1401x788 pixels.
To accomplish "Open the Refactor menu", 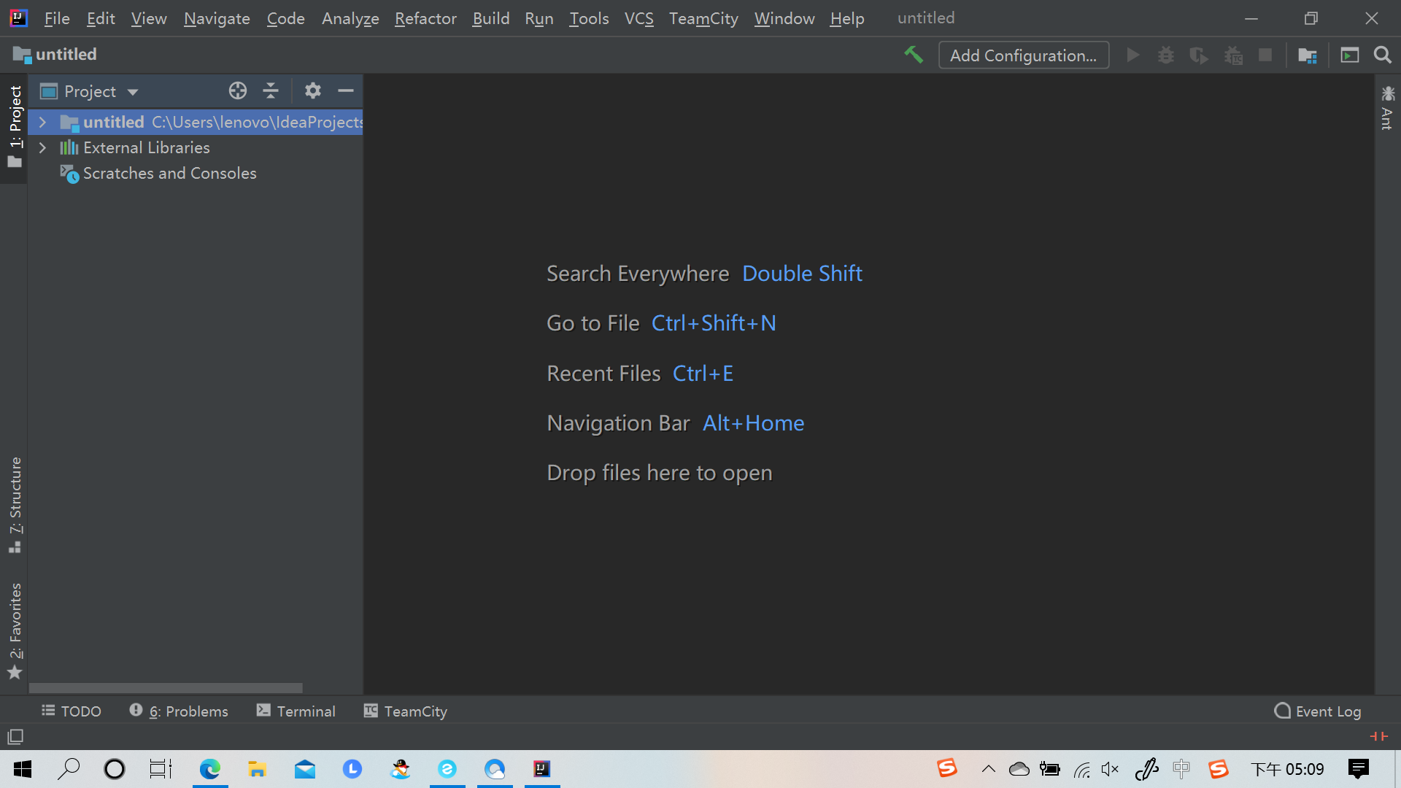I will [x=425, y=18].
